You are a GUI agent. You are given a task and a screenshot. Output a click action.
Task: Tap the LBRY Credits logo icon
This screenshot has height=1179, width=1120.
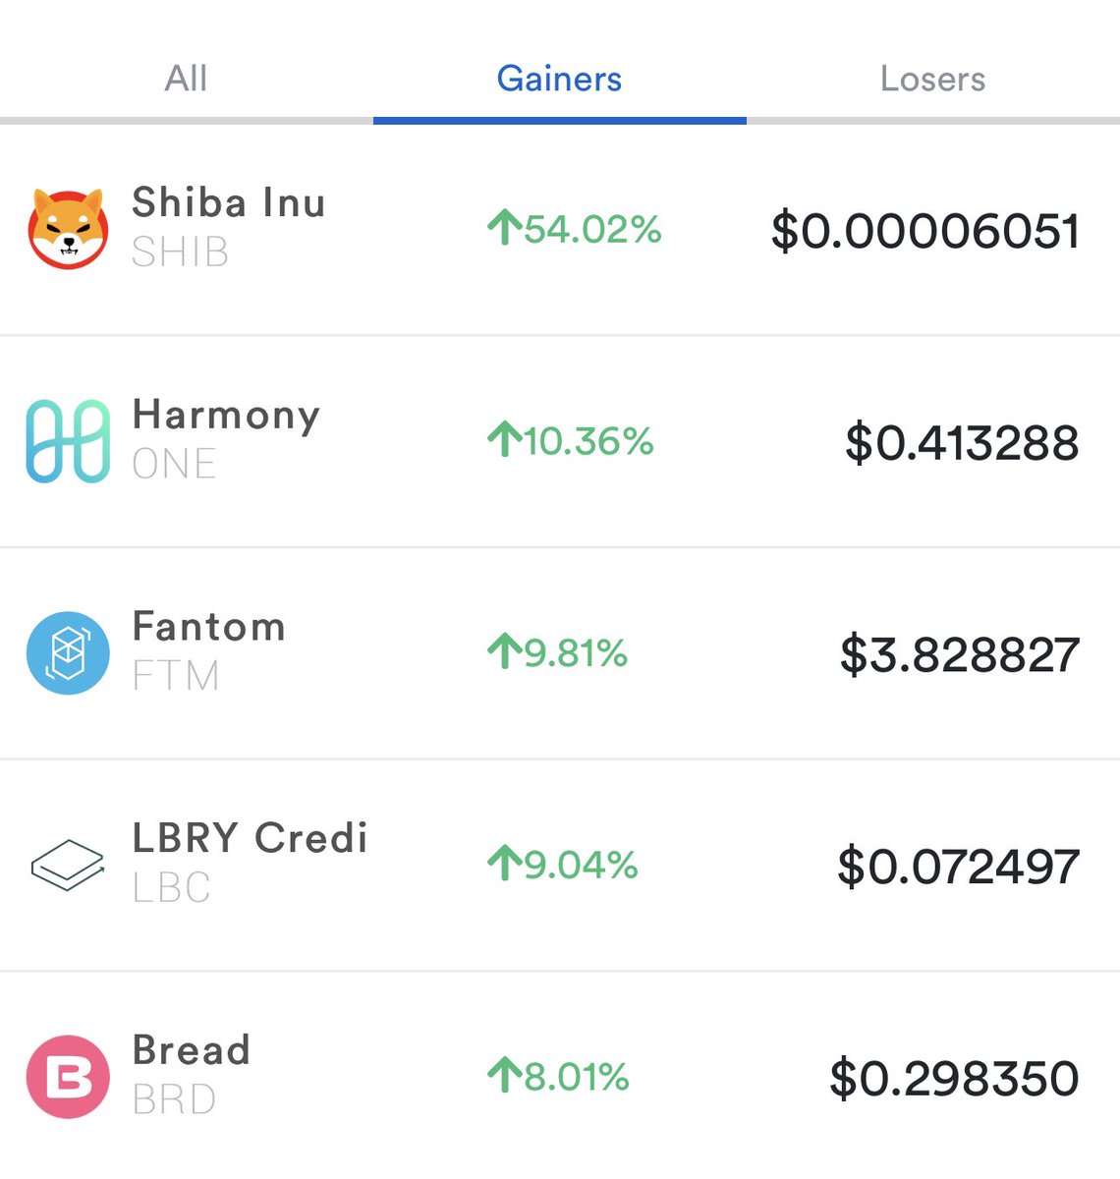pyautogui.click(x=68, y=865)
